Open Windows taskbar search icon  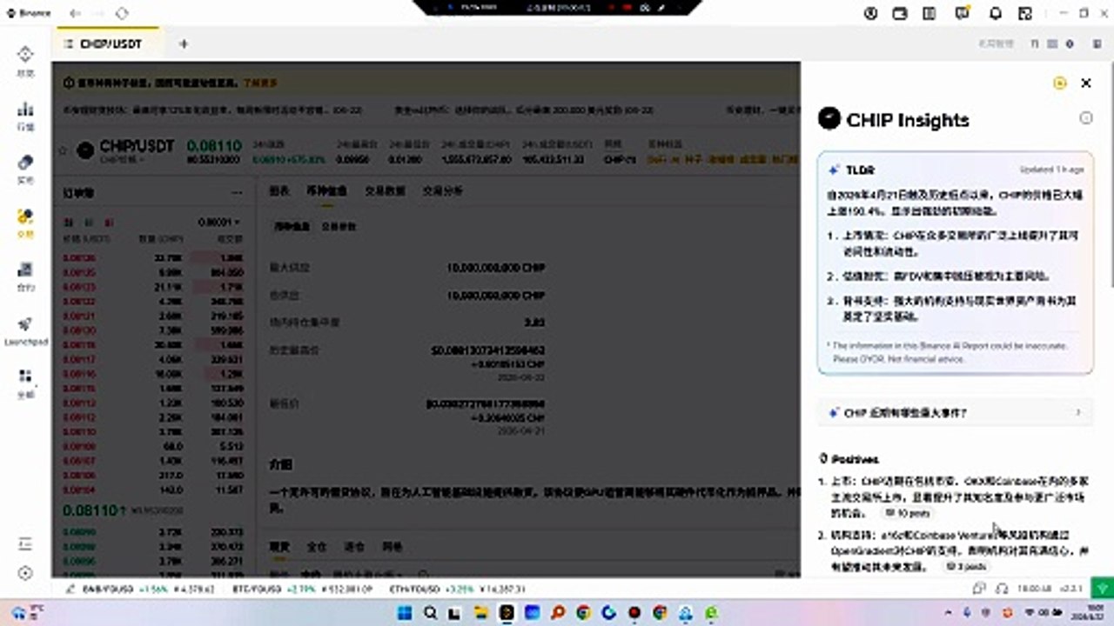(430, 613)
